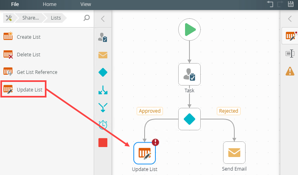This screenshot has height=175, width=298.
Task: Click the red error badge on Update List
Action: click(155, 142)
